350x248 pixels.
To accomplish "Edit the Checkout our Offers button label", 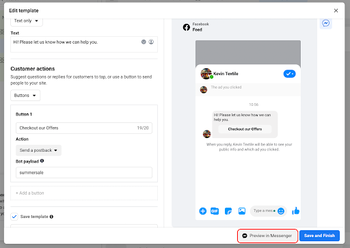I will coord(84,128).
